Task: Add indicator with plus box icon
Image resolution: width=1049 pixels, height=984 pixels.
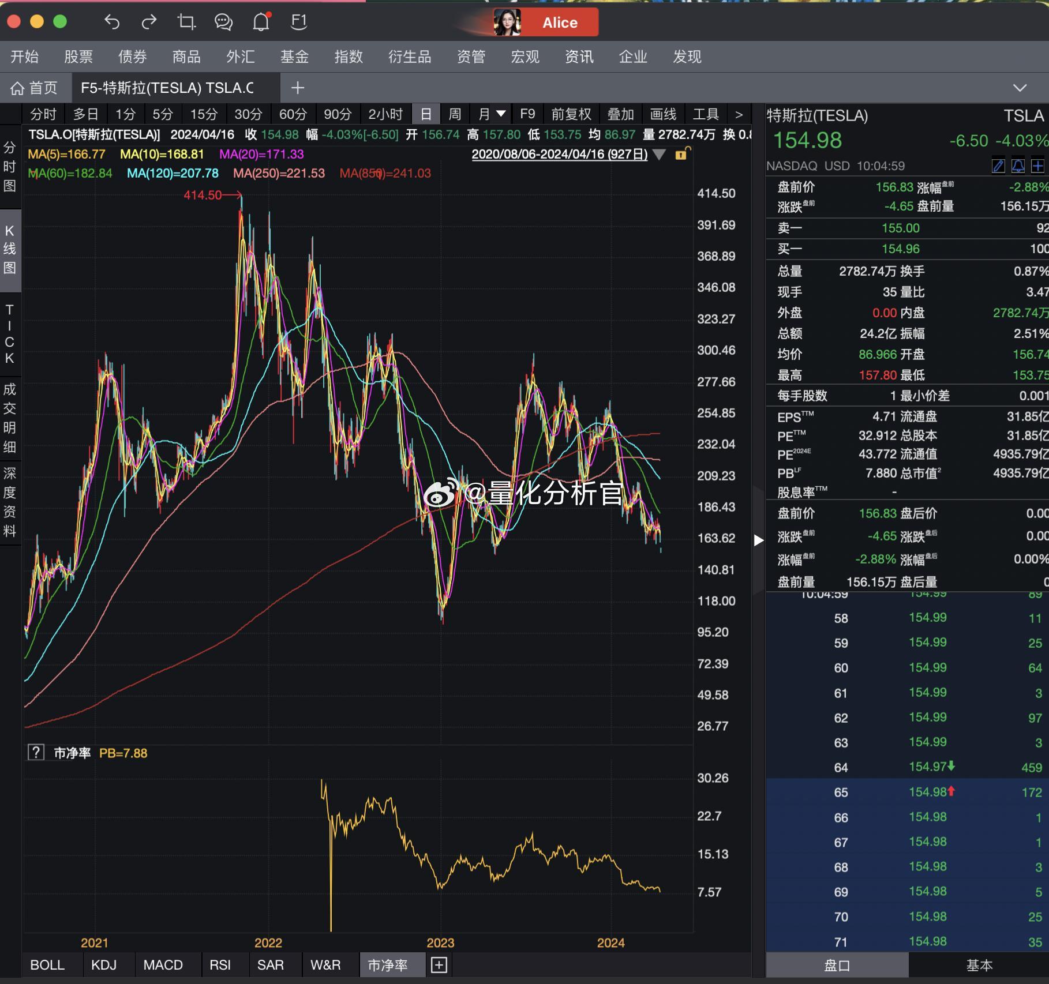Action: click(x=439, y=965)
